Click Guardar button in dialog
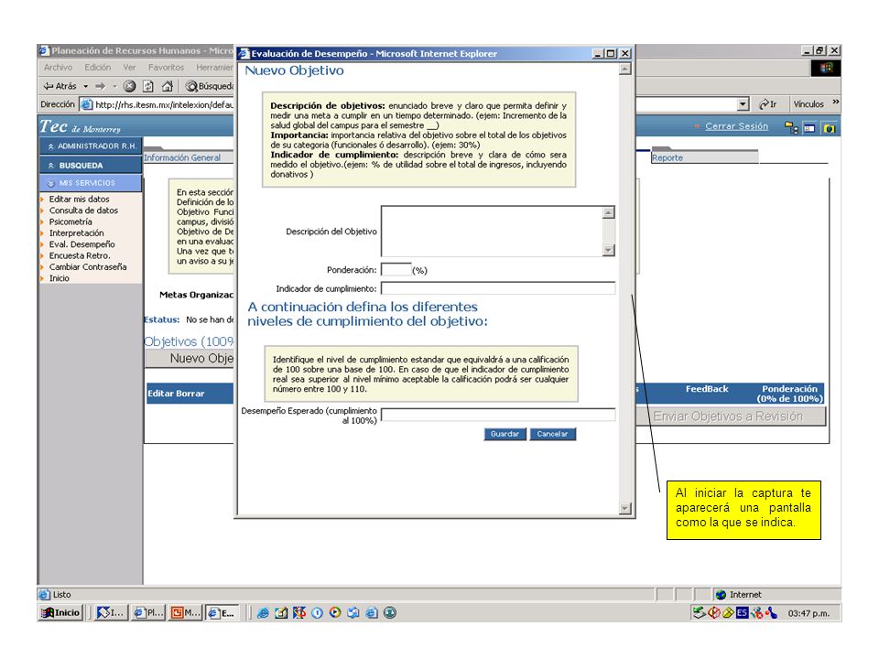The image size is (879, 659). click(x=505, y=434)
